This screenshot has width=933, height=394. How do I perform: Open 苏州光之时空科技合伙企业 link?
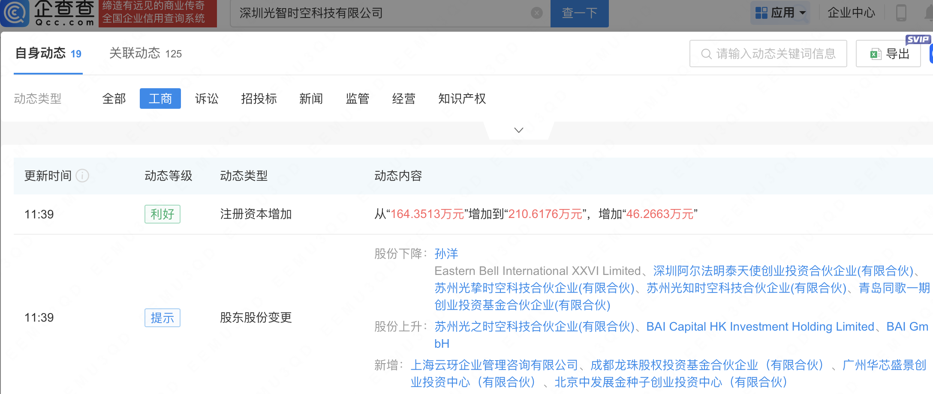coord(534,327)
